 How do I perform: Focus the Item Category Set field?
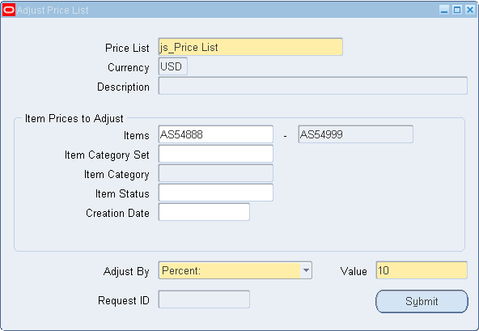click(x=216, y=154)
